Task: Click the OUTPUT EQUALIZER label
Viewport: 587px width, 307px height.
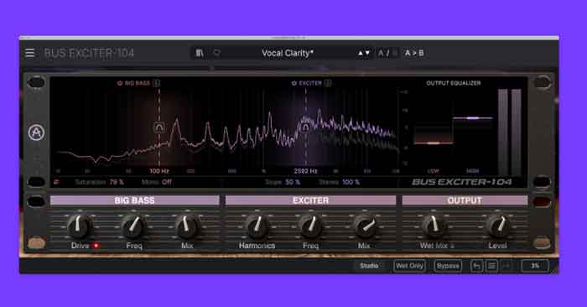Action: coord(454,83)
